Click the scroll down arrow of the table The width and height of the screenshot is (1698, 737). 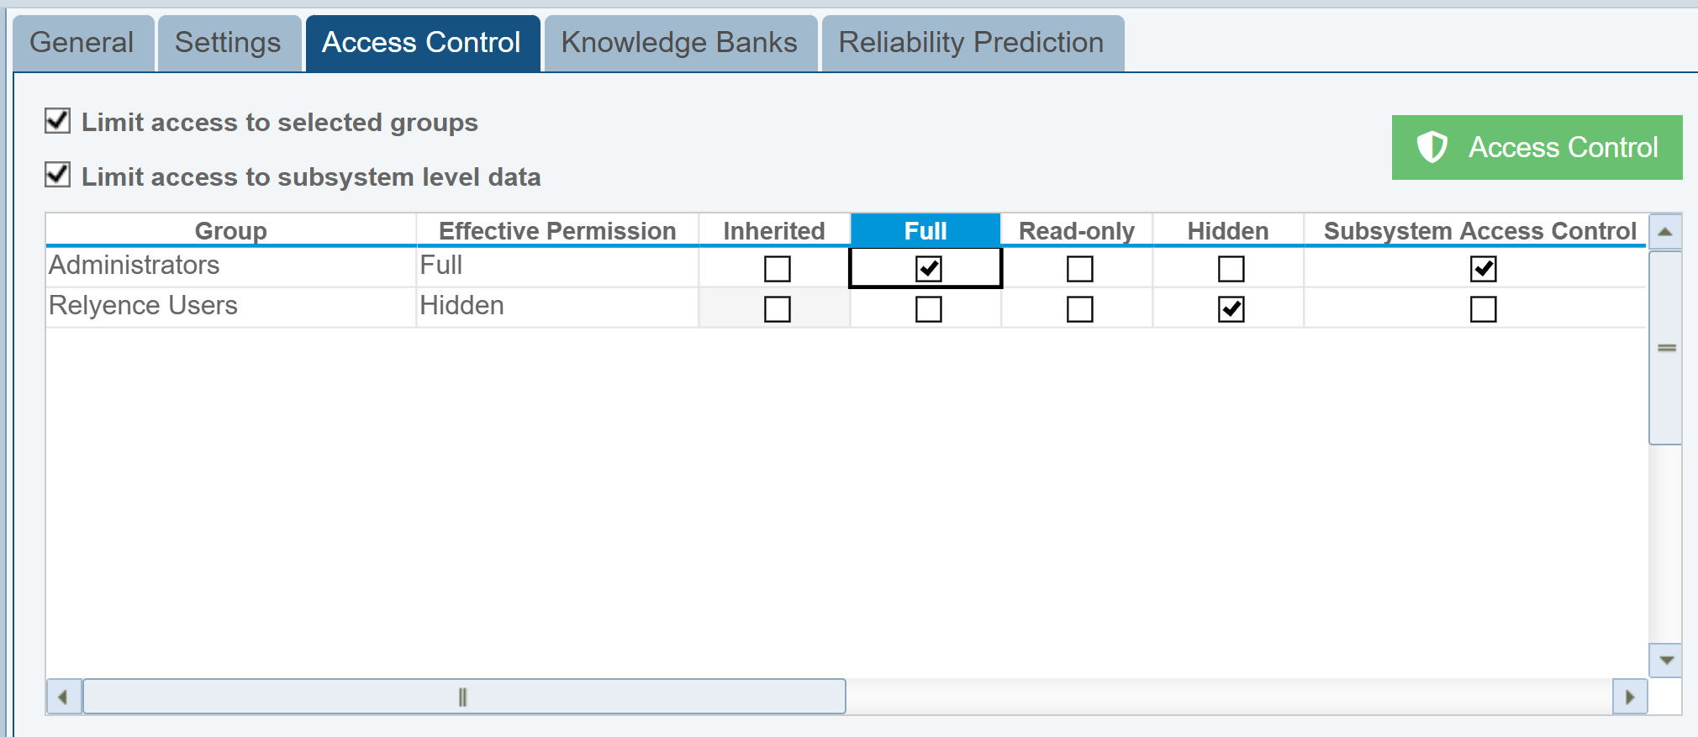click(x=1665, y=661)
